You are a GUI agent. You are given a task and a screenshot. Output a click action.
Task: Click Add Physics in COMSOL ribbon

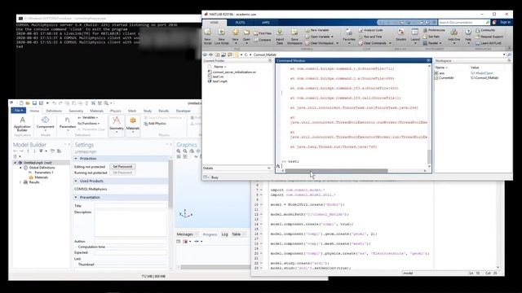click(x=155, y=124)
